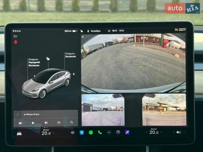203x152 pixels.
Task: Launch the Bluetooth app
Action: click(82, 132)
